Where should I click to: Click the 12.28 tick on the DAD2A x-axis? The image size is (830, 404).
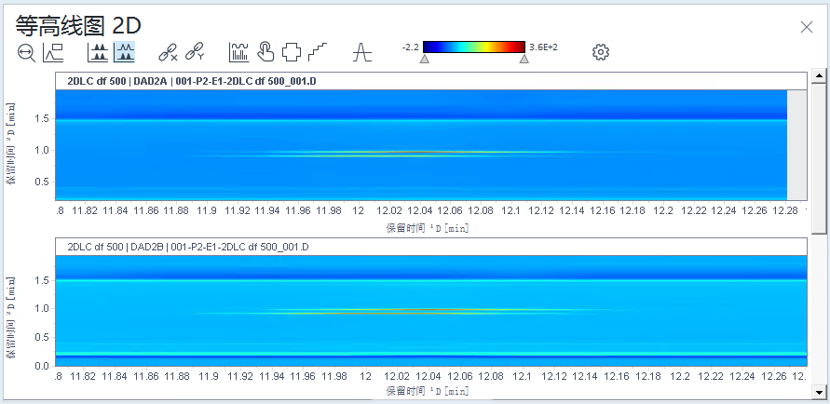[x=783, y=210]
